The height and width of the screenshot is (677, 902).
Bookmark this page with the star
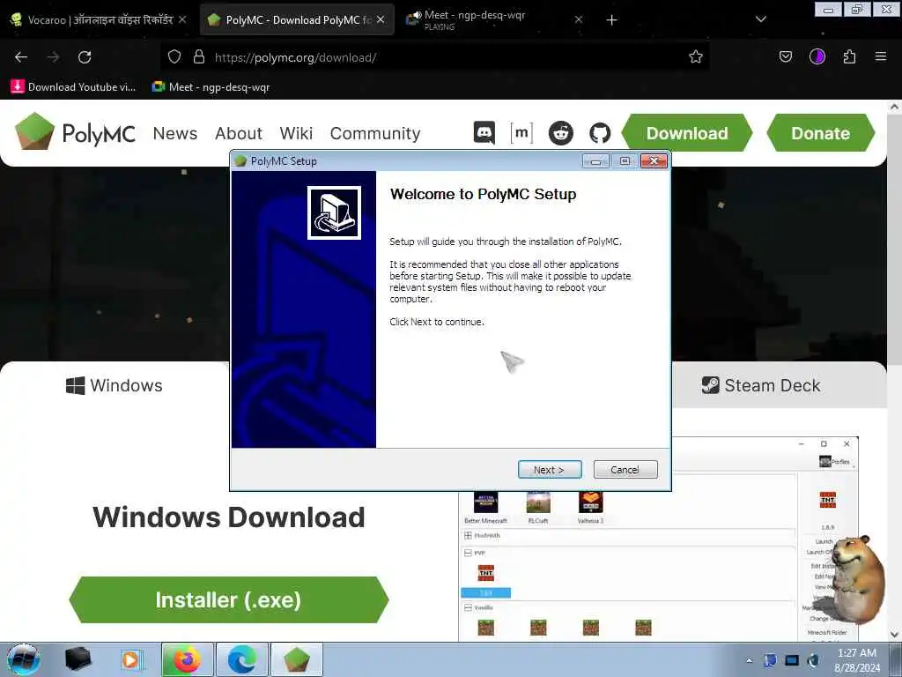pyautogui.click(x=696, y=57)
